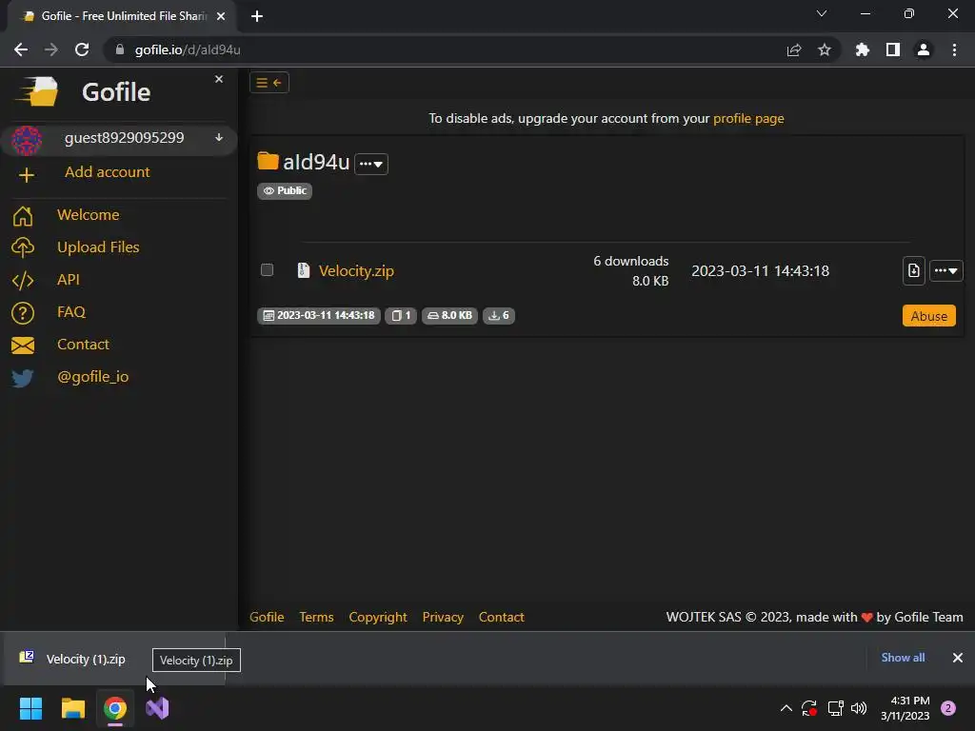Show hidden system tray icons
The image size is (975, 731).
786,708
